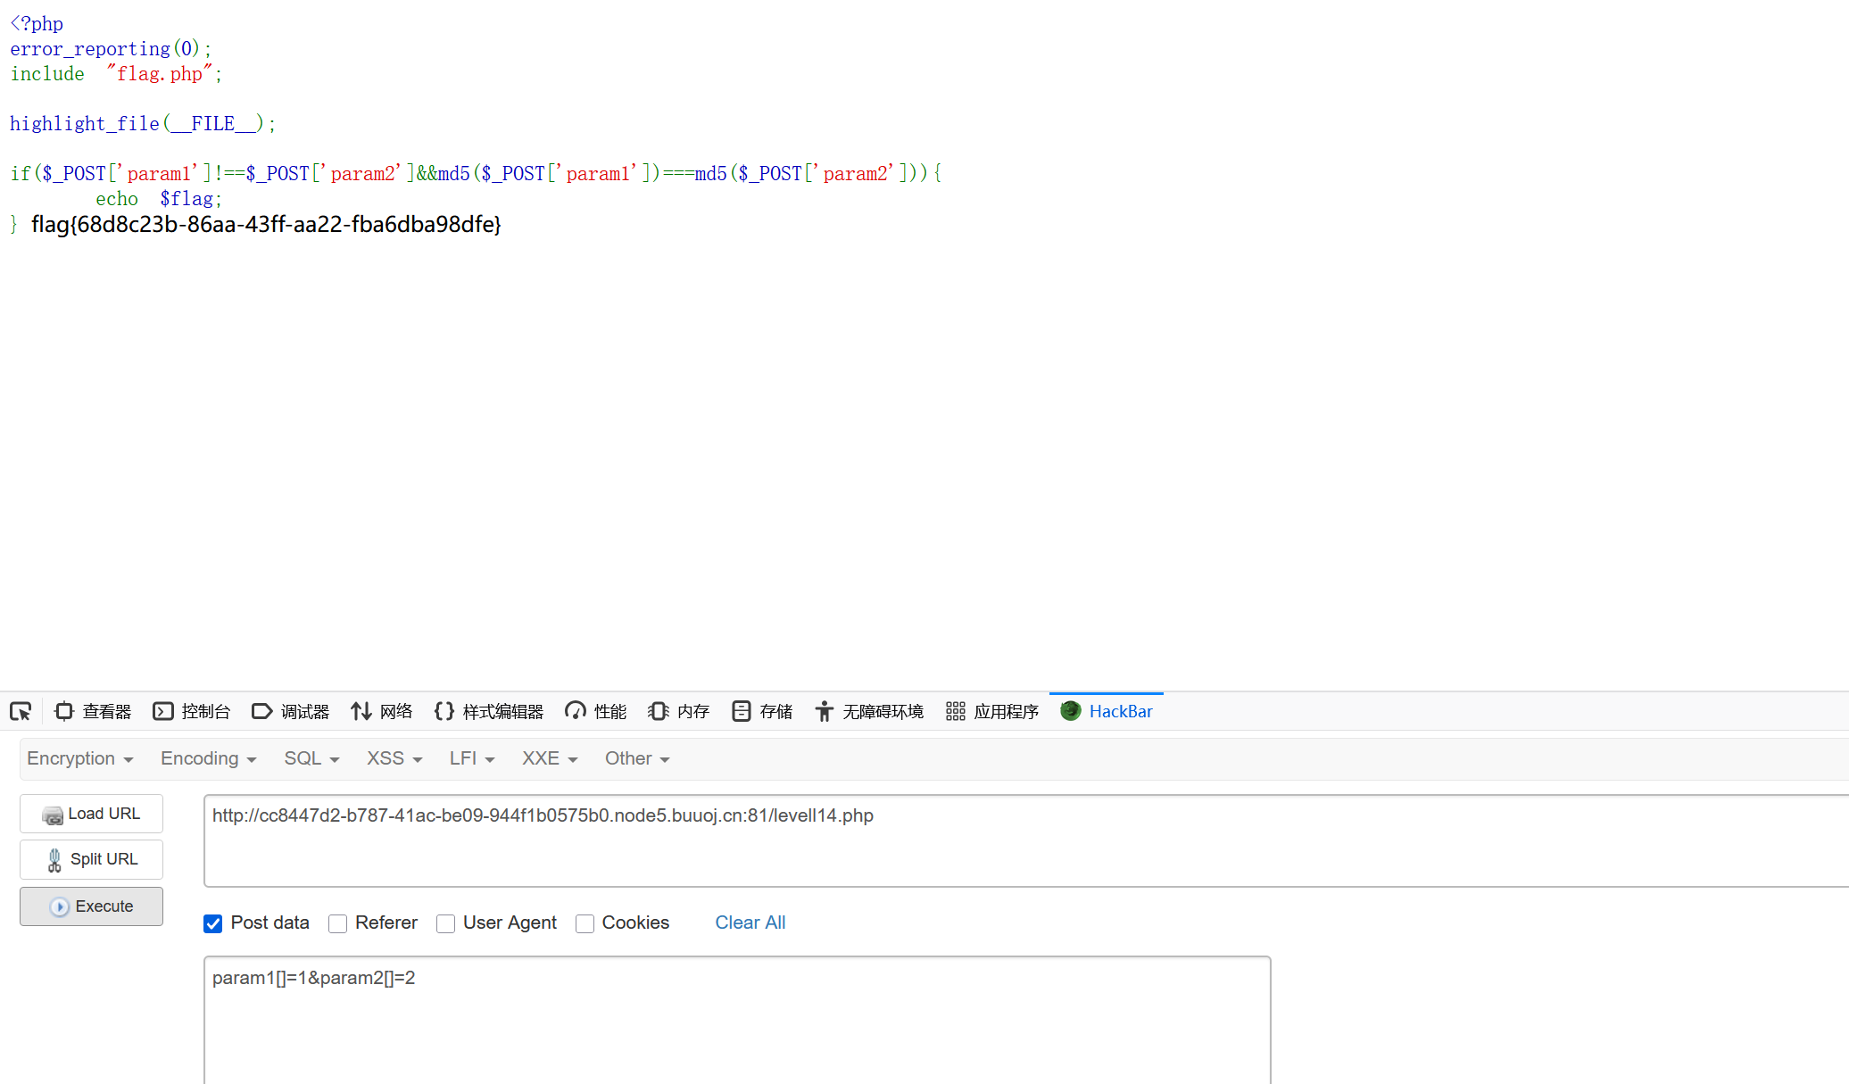Image resolution: width=1849 pixels, height=1084 pixels.
Task: Enable the Referer checkbox
Action: point(337,923)
